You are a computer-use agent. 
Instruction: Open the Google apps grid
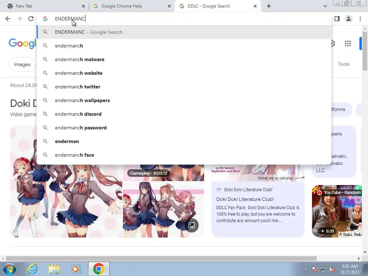[x=348, y=43]
